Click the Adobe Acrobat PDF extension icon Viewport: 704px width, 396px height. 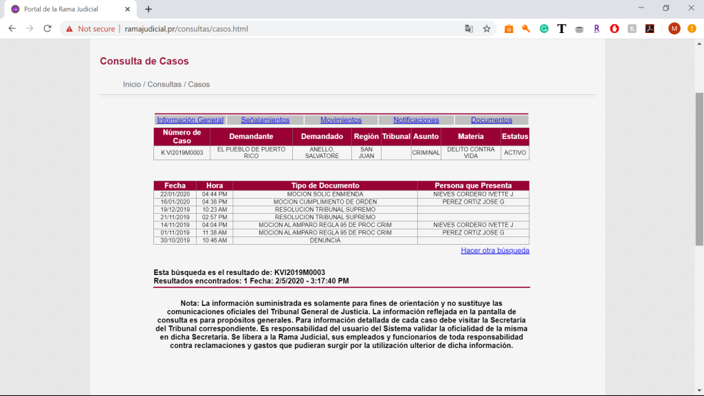649,29
